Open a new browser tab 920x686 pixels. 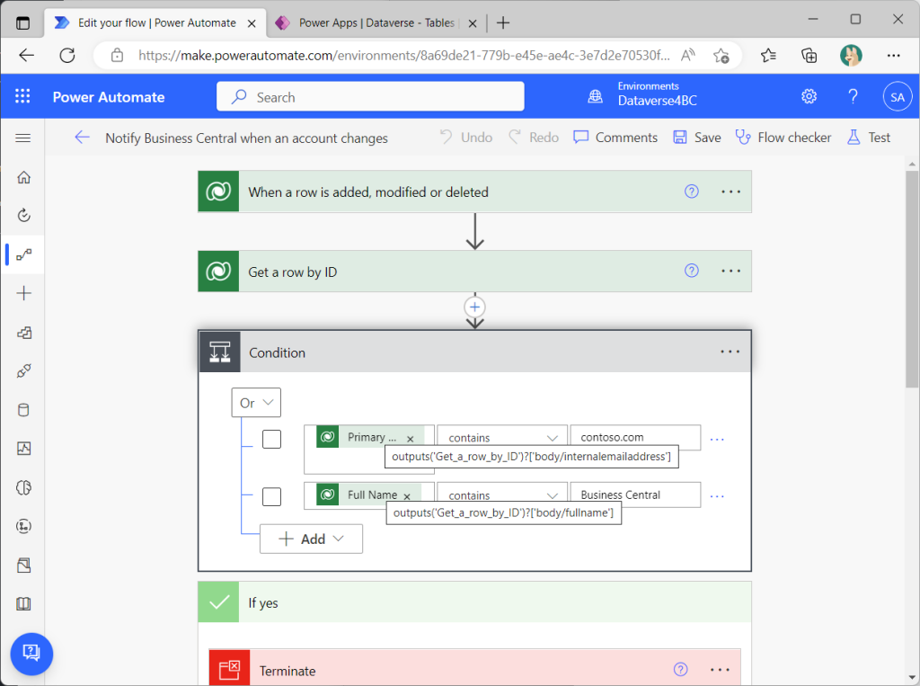click(503, 22)
